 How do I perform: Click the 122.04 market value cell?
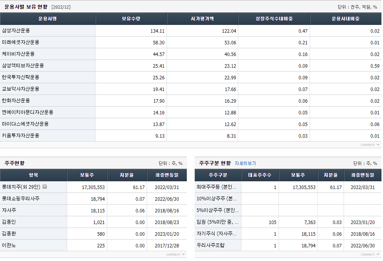click(229, 31)
